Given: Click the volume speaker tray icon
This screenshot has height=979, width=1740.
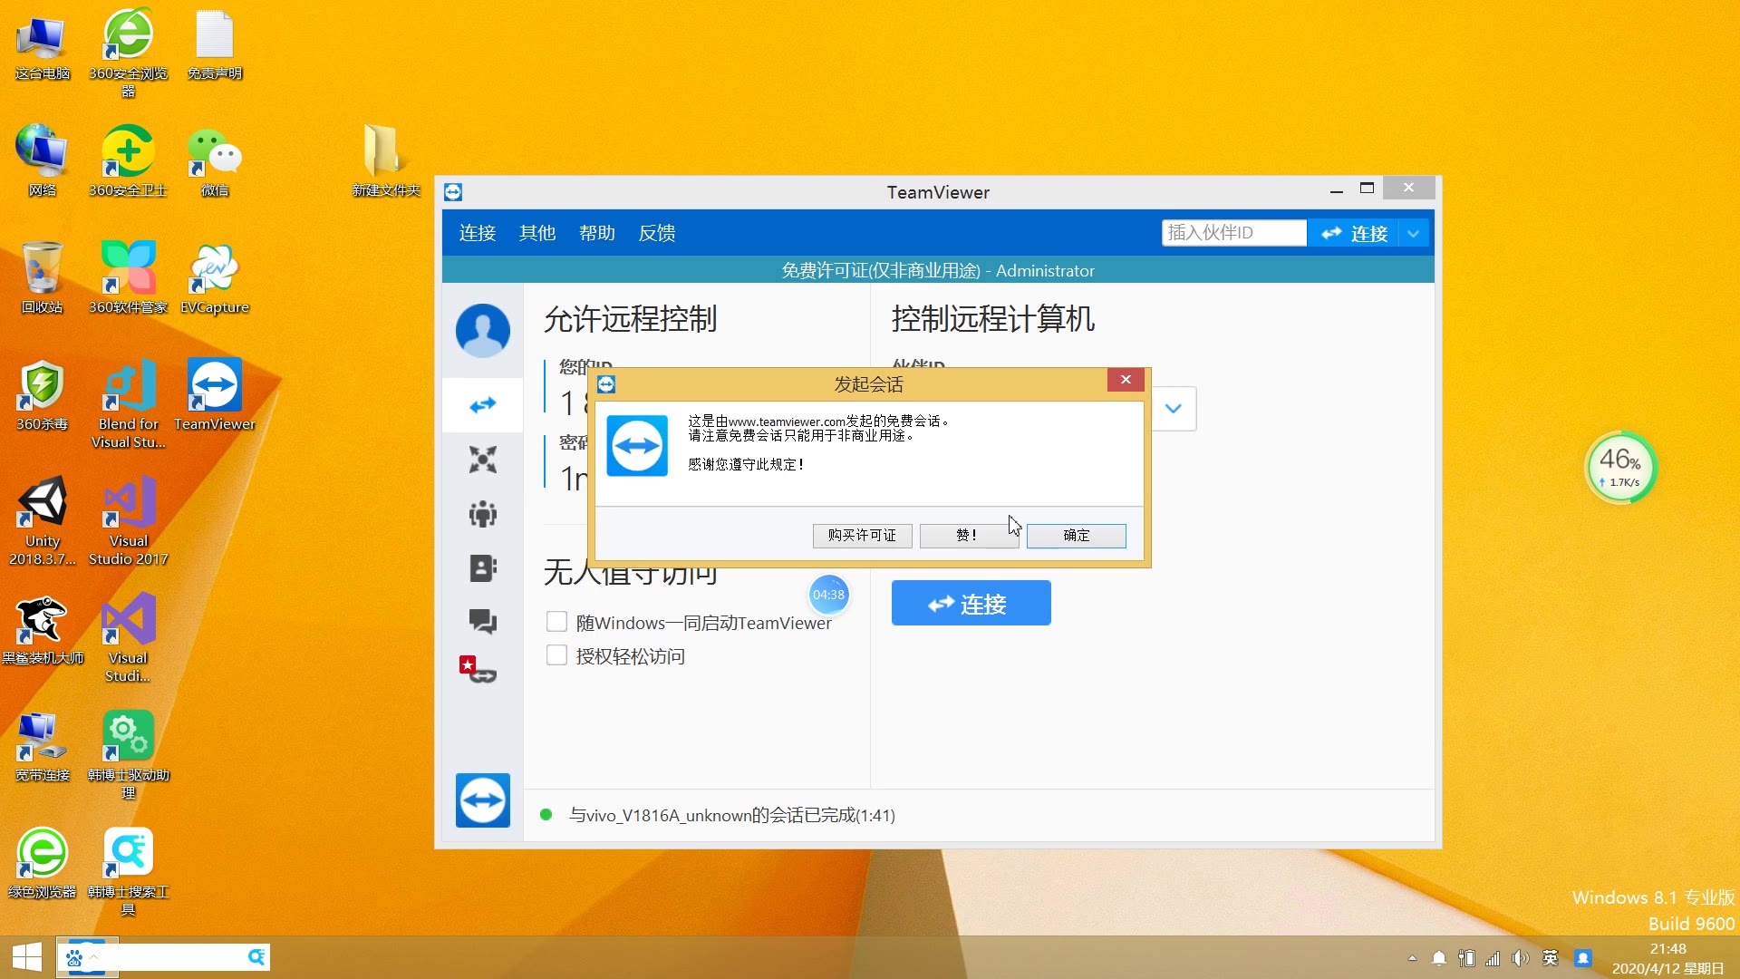Looking at the screenshot, I should pos(1520,958).
